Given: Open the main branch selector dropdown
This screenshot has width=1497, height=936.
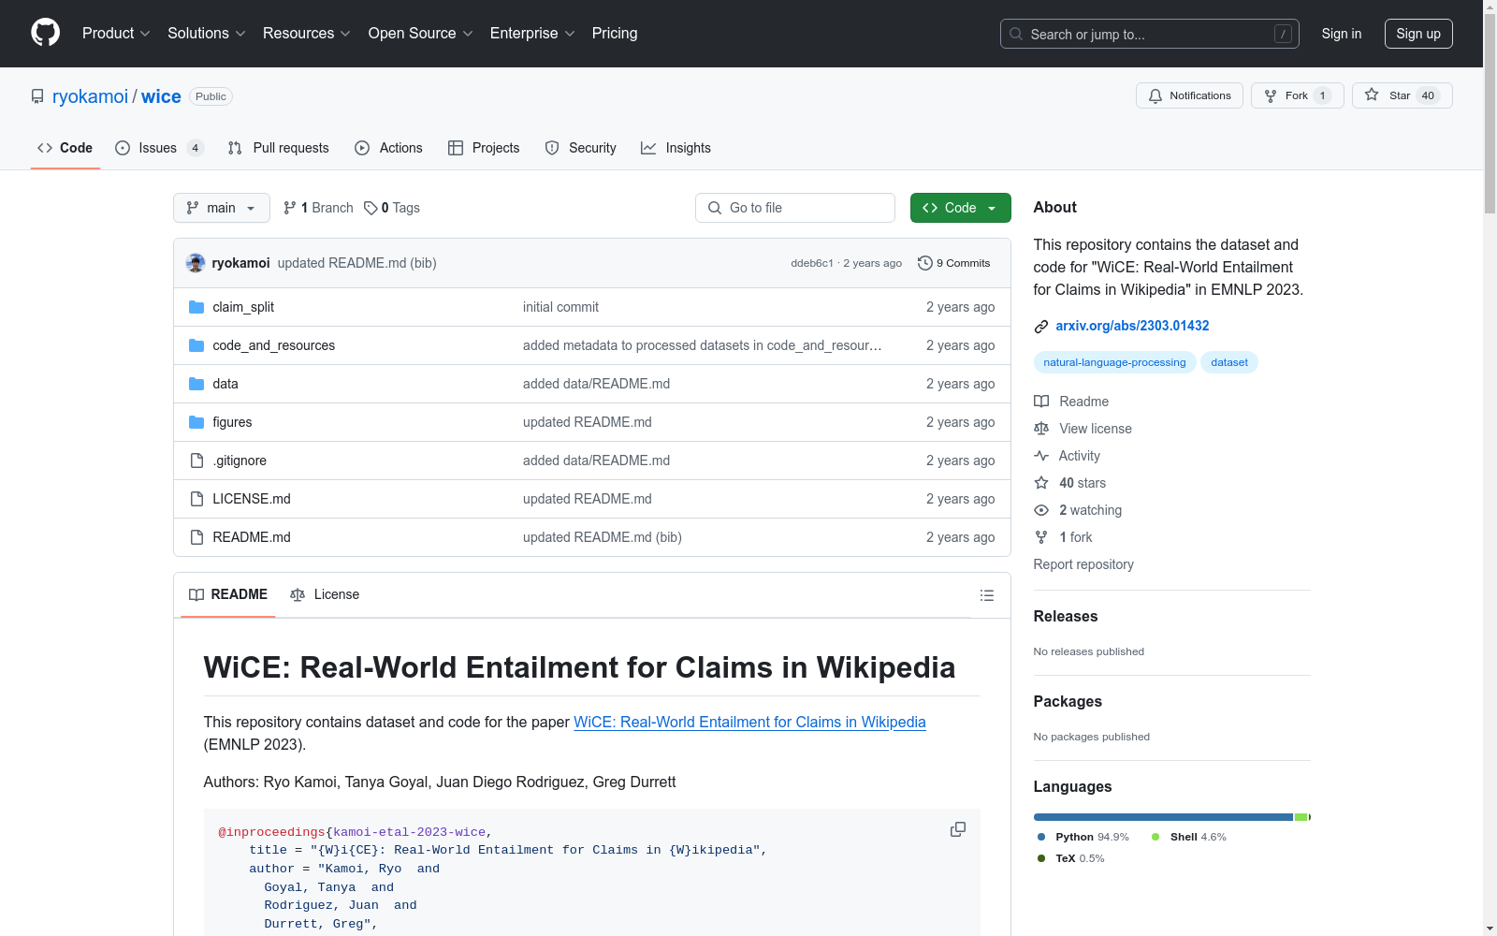Looking at the screenshot, I should (x=222, y=208).
